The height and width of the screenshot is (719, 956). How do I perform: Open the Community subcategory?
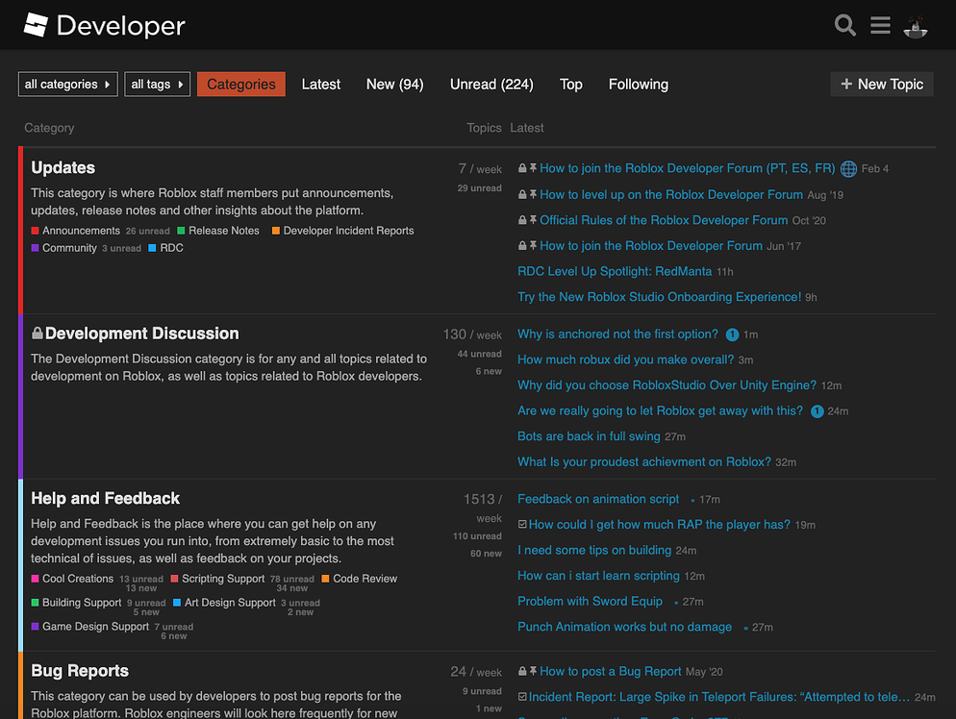click(69, 248)
